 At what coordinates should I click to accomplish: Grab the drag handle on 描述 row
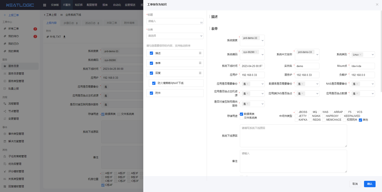coord(200,53)
